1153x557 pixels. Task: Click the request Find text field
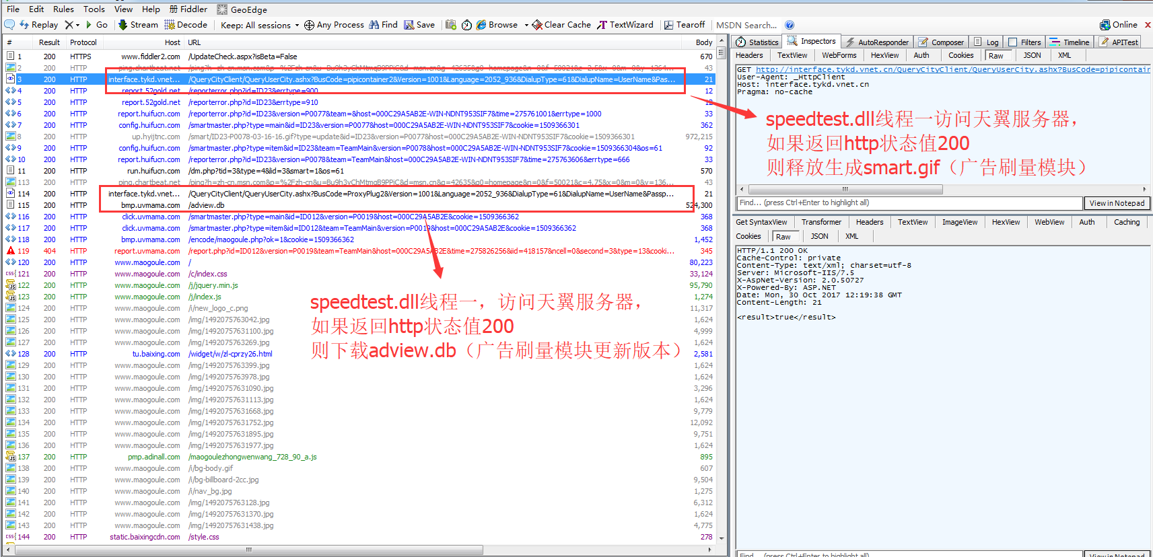pos(909,203)
